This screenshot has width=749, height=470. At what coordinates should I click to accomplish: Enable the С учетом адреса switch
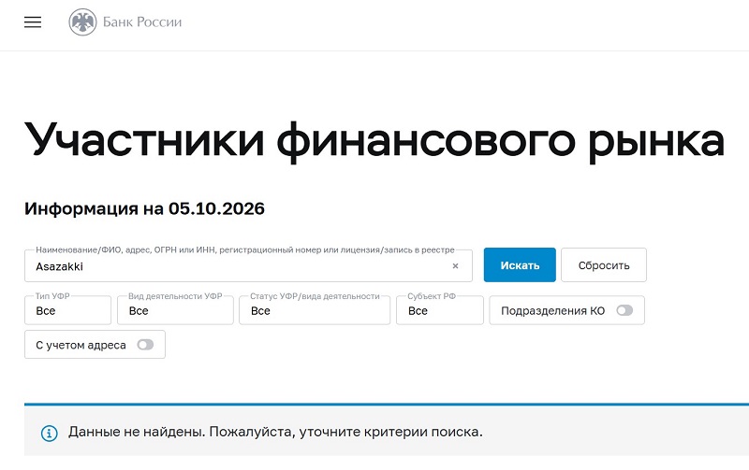pos(145,345)
